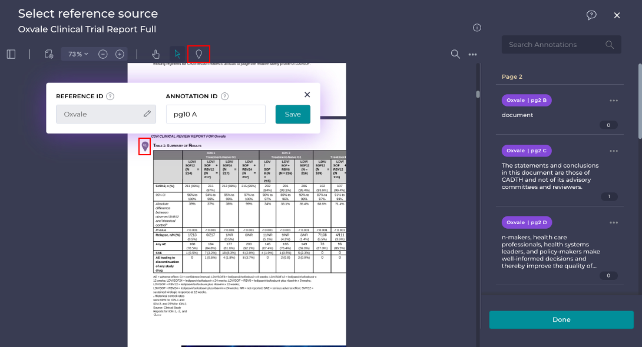The height and width of the screenshot is (347, 642).
Task: Click the count badge on pg2 B annotation
Action: (608, 125)
